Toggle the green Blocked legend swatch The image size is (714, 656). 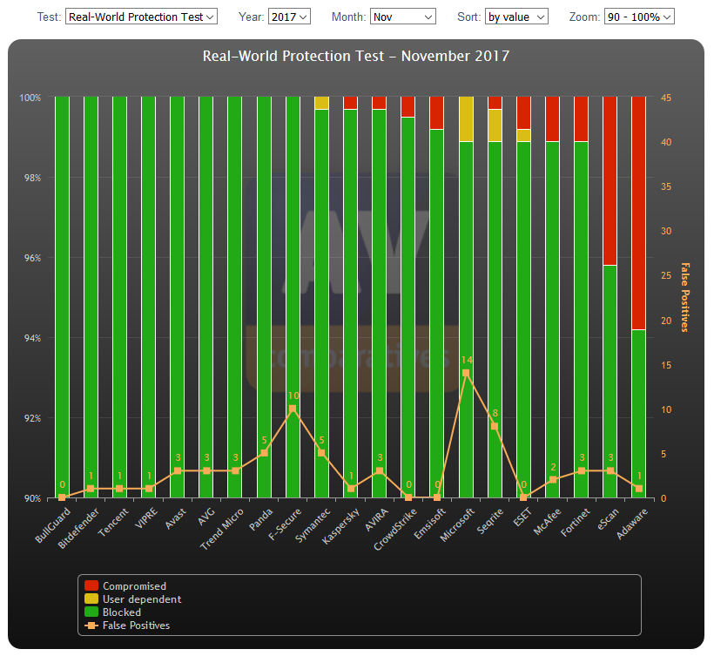click(x=91, y=612)
